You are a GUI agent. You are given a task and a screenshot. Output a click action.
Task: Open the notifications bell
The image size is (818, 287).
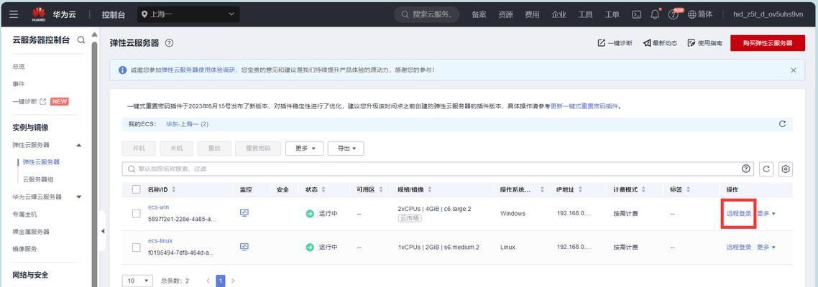click(655, 14)
